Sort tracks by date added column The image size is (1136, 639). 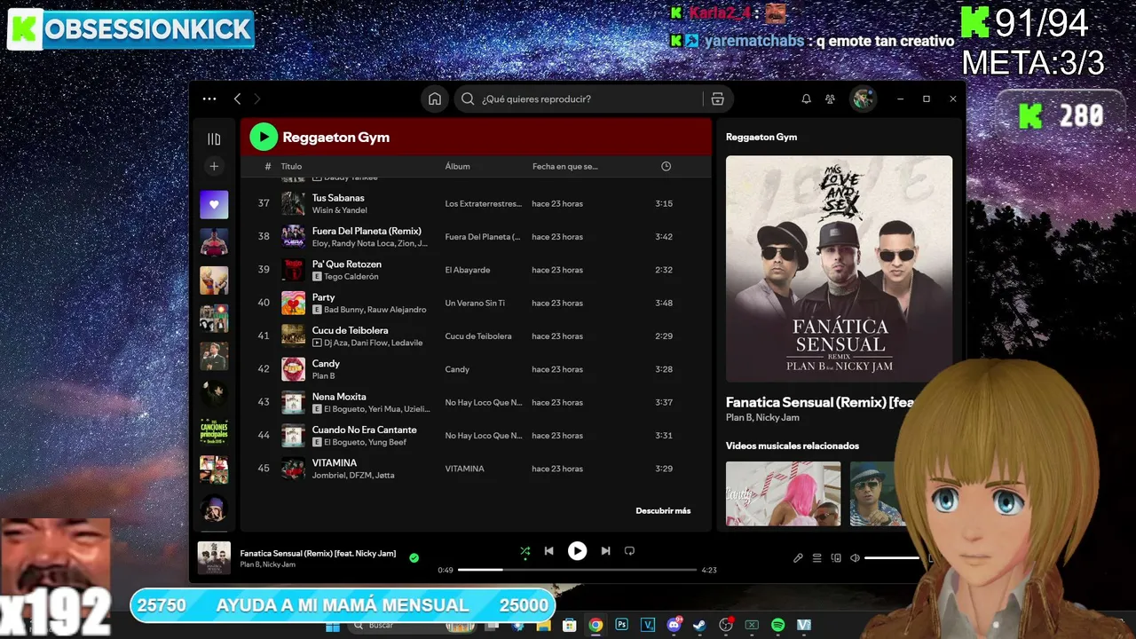click(x=565, y=167)
